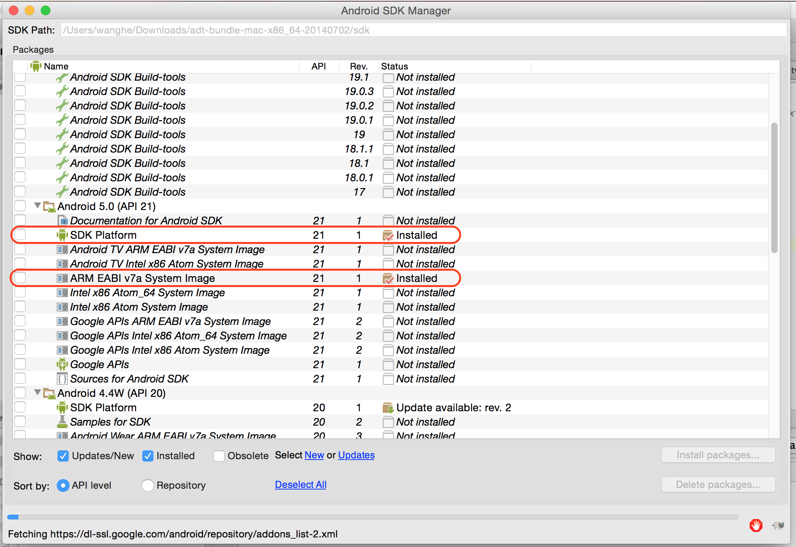Click the not installed icon of Google APIs row
This screenshot has height=547, width=796.
[388, 365]
